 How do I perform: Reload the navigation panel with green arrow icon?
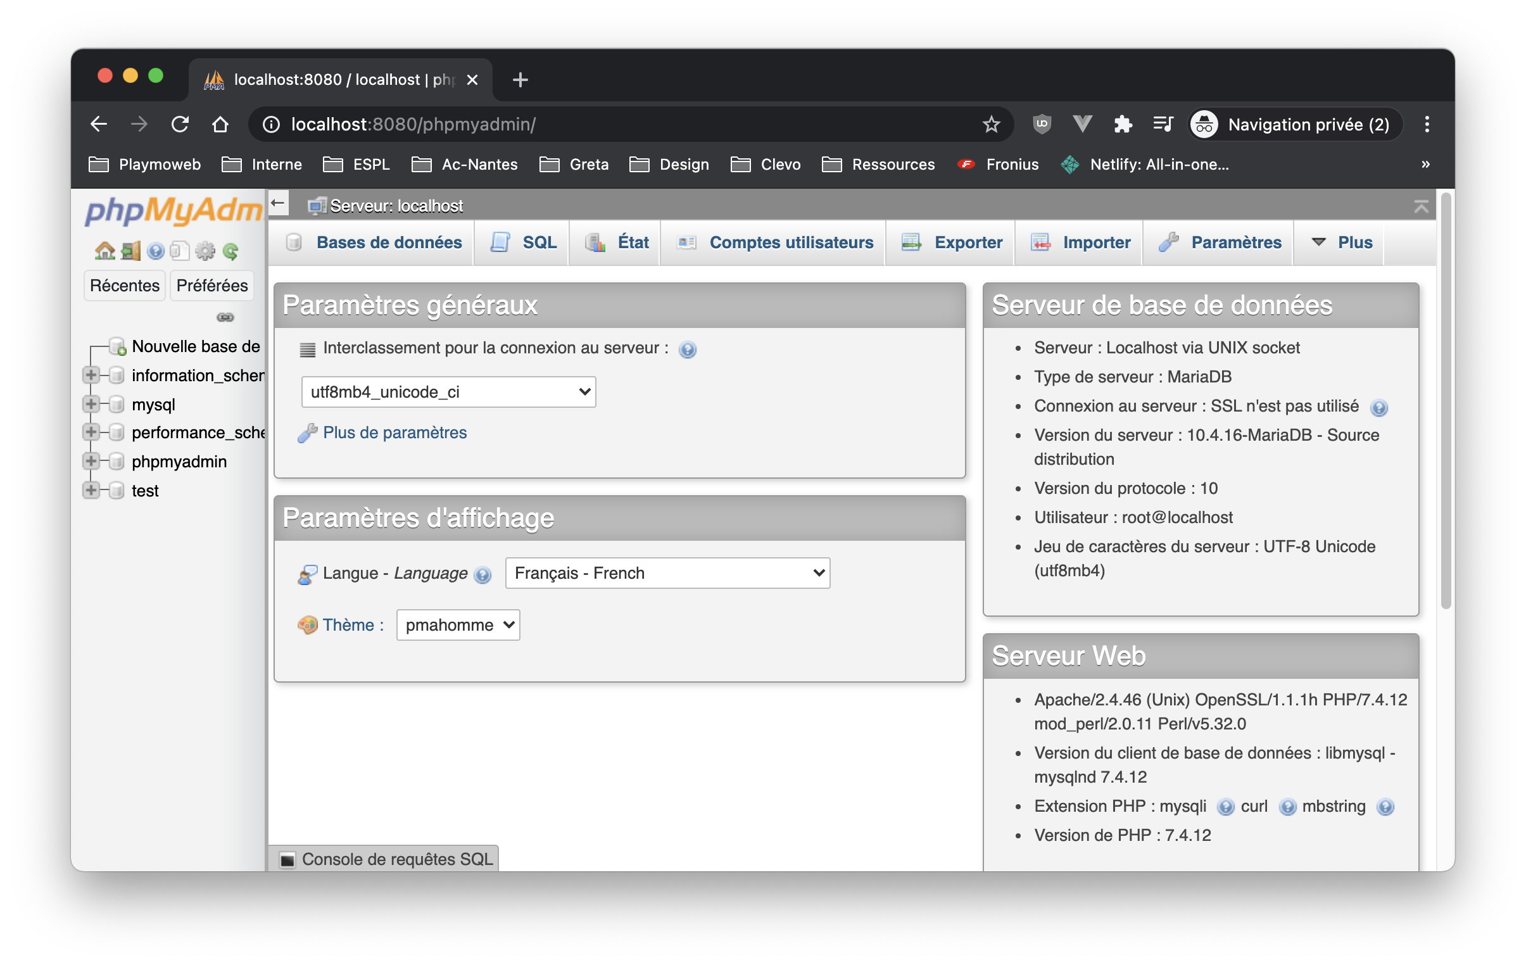(230, 251)
